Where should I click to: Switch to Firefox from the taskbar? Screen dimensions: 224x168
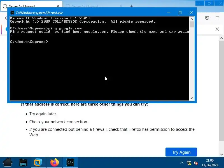[54, 162]
